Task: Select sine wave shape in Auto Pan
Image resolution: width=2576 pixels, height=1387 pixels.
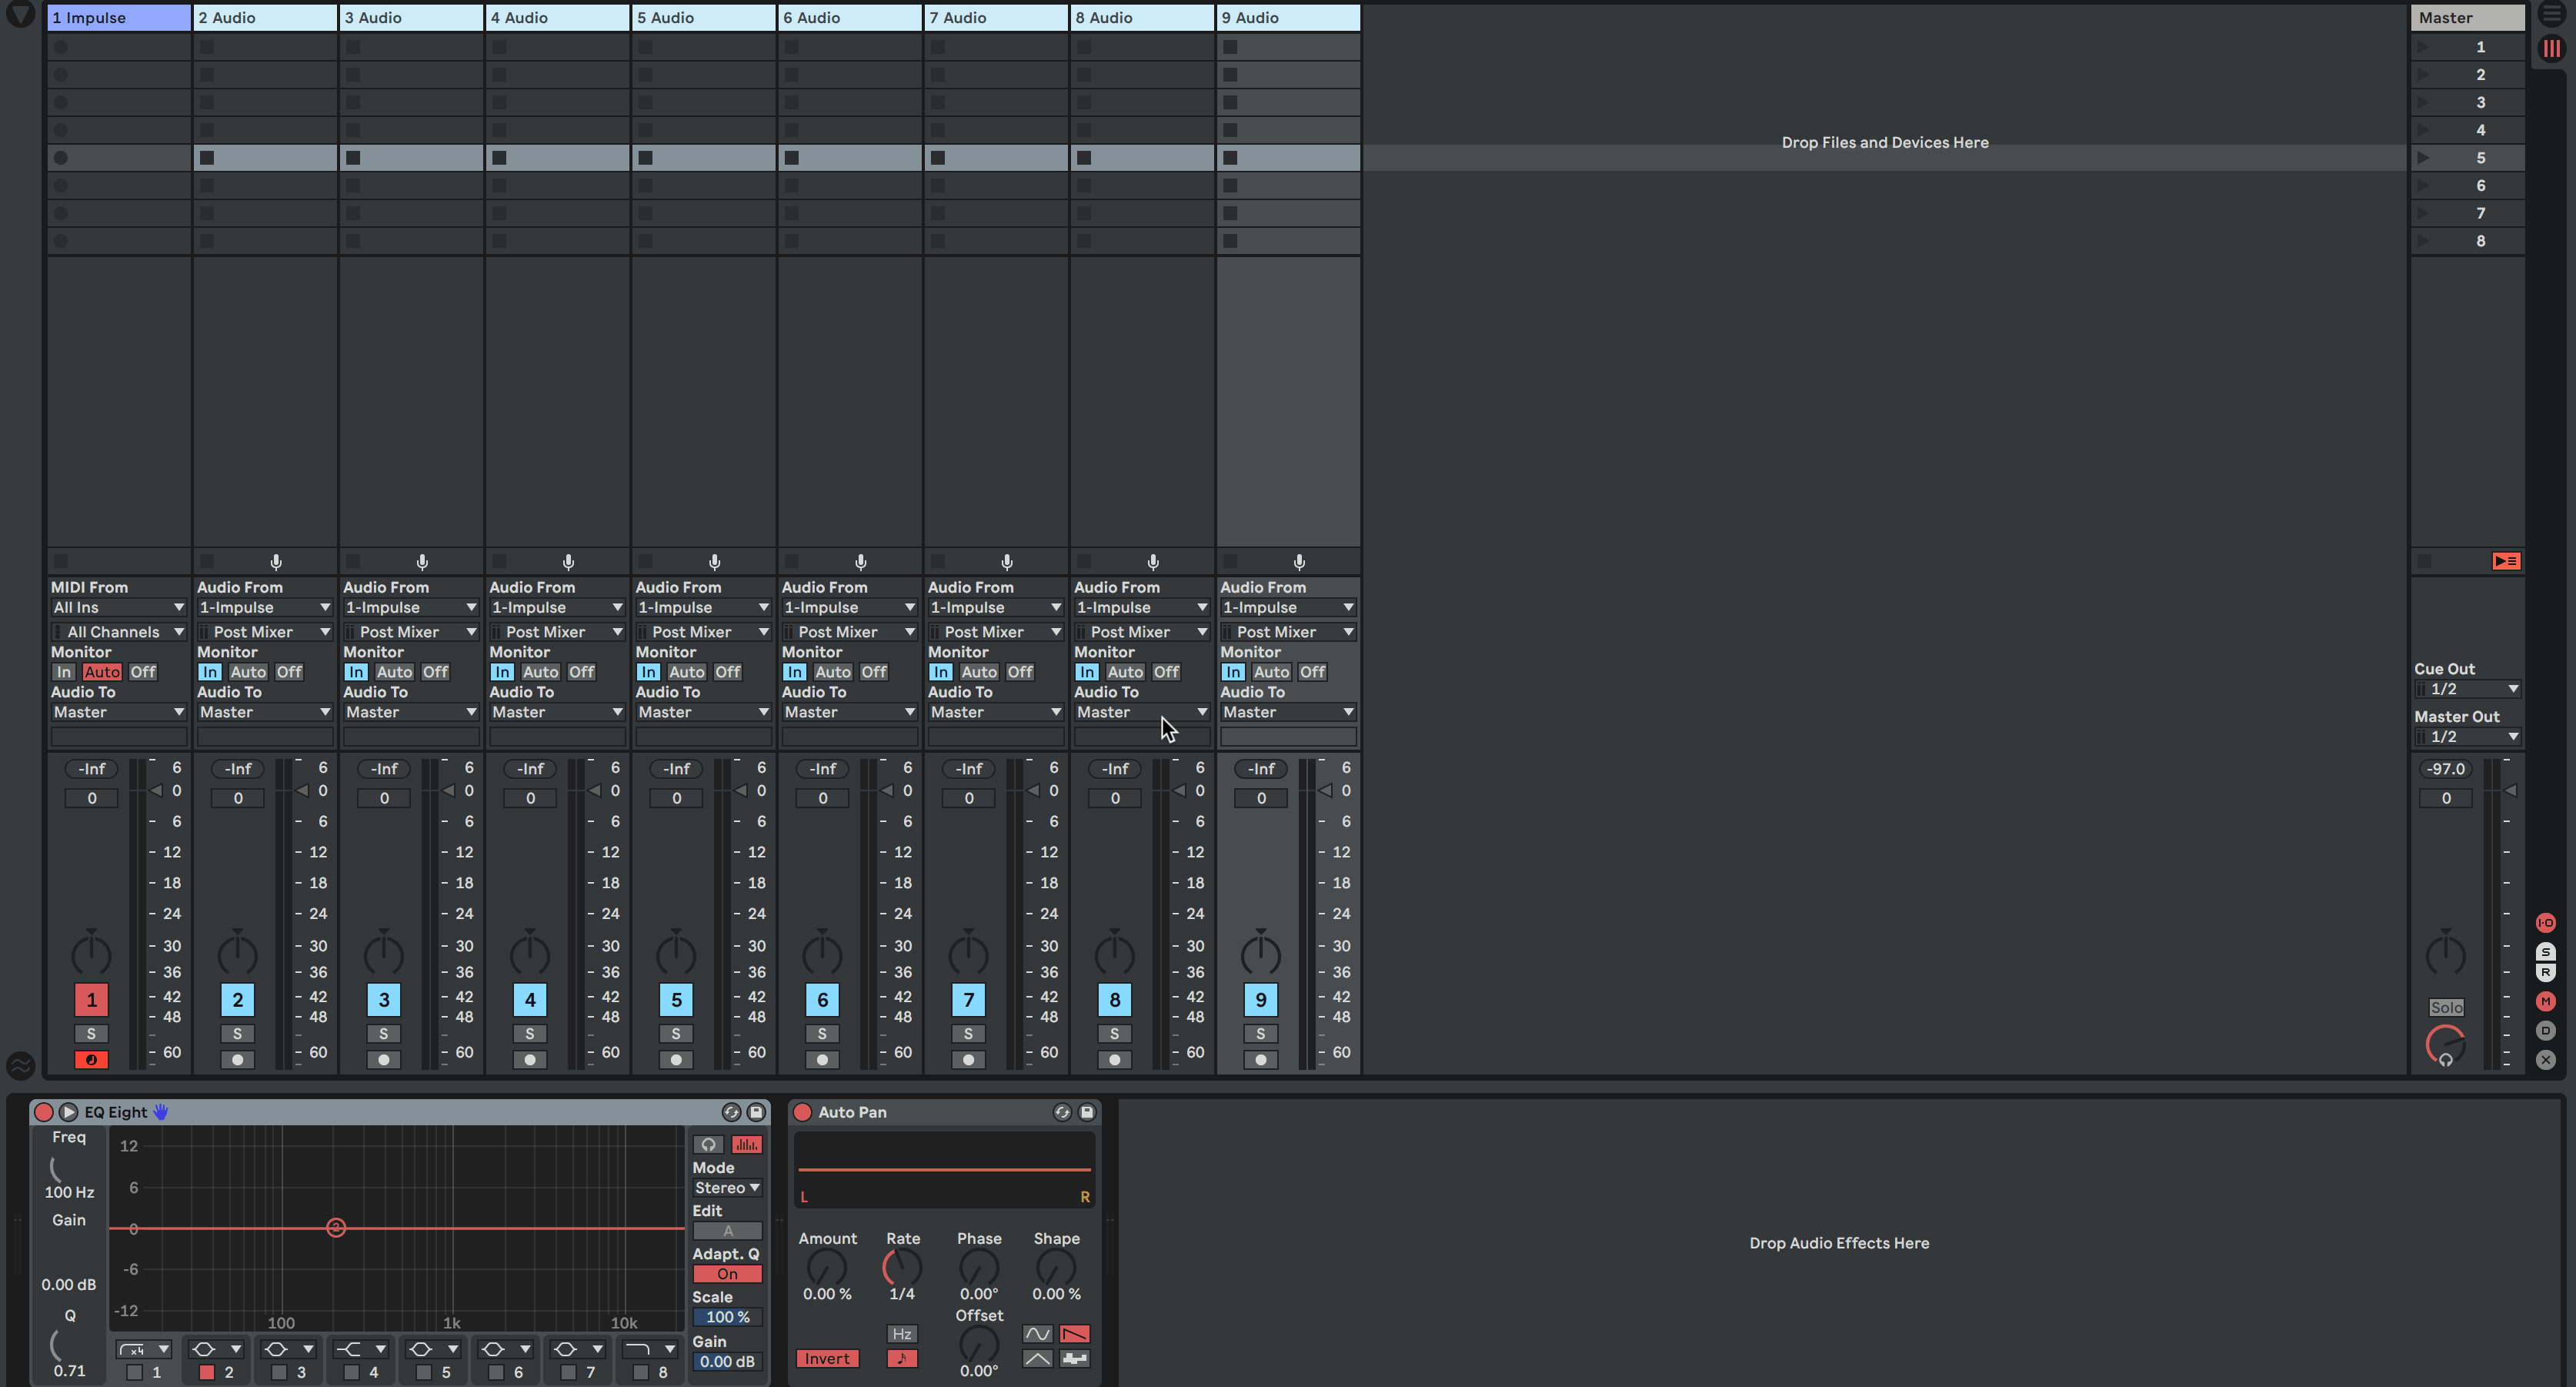Action: (x=1037, y=1334)
